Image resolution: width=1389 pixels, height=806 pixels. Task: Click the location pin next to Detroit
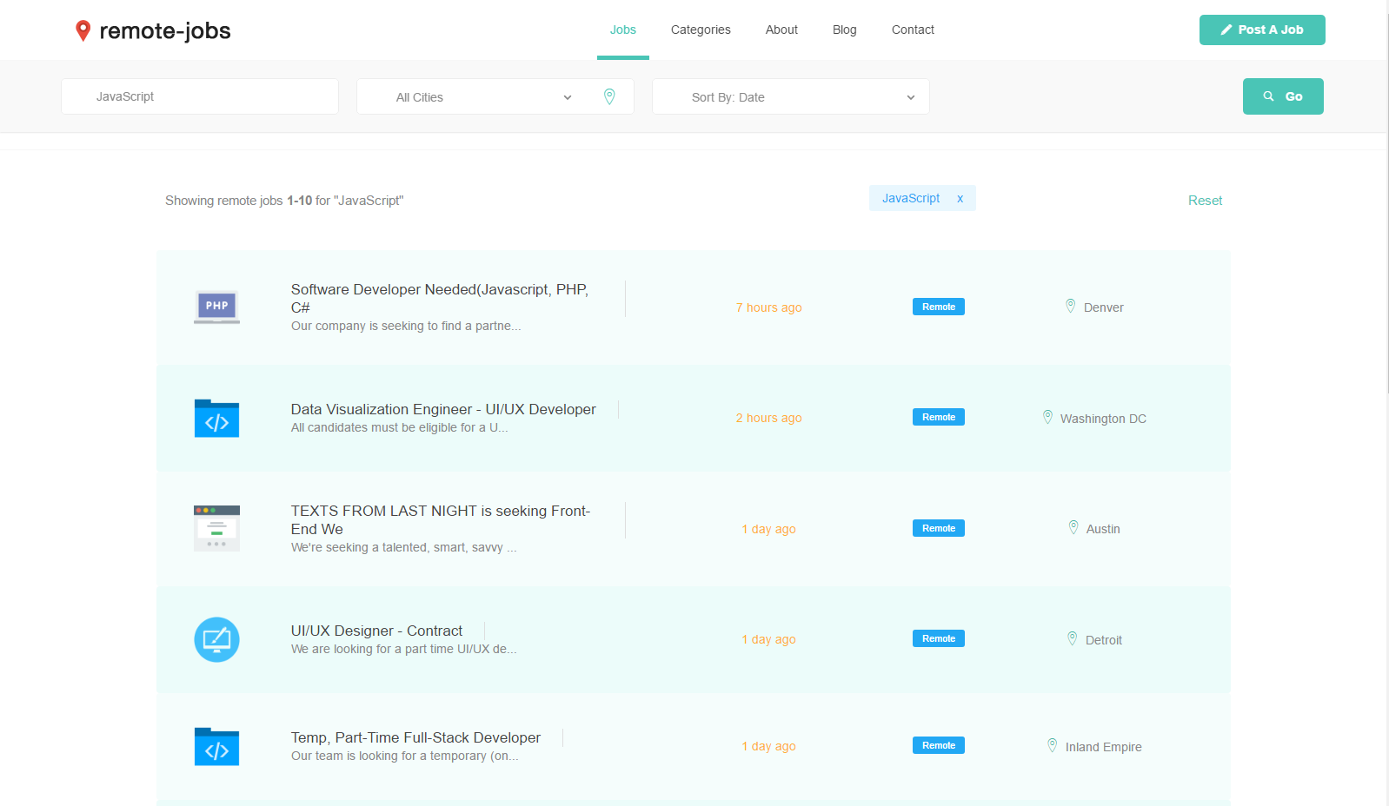1073,638
